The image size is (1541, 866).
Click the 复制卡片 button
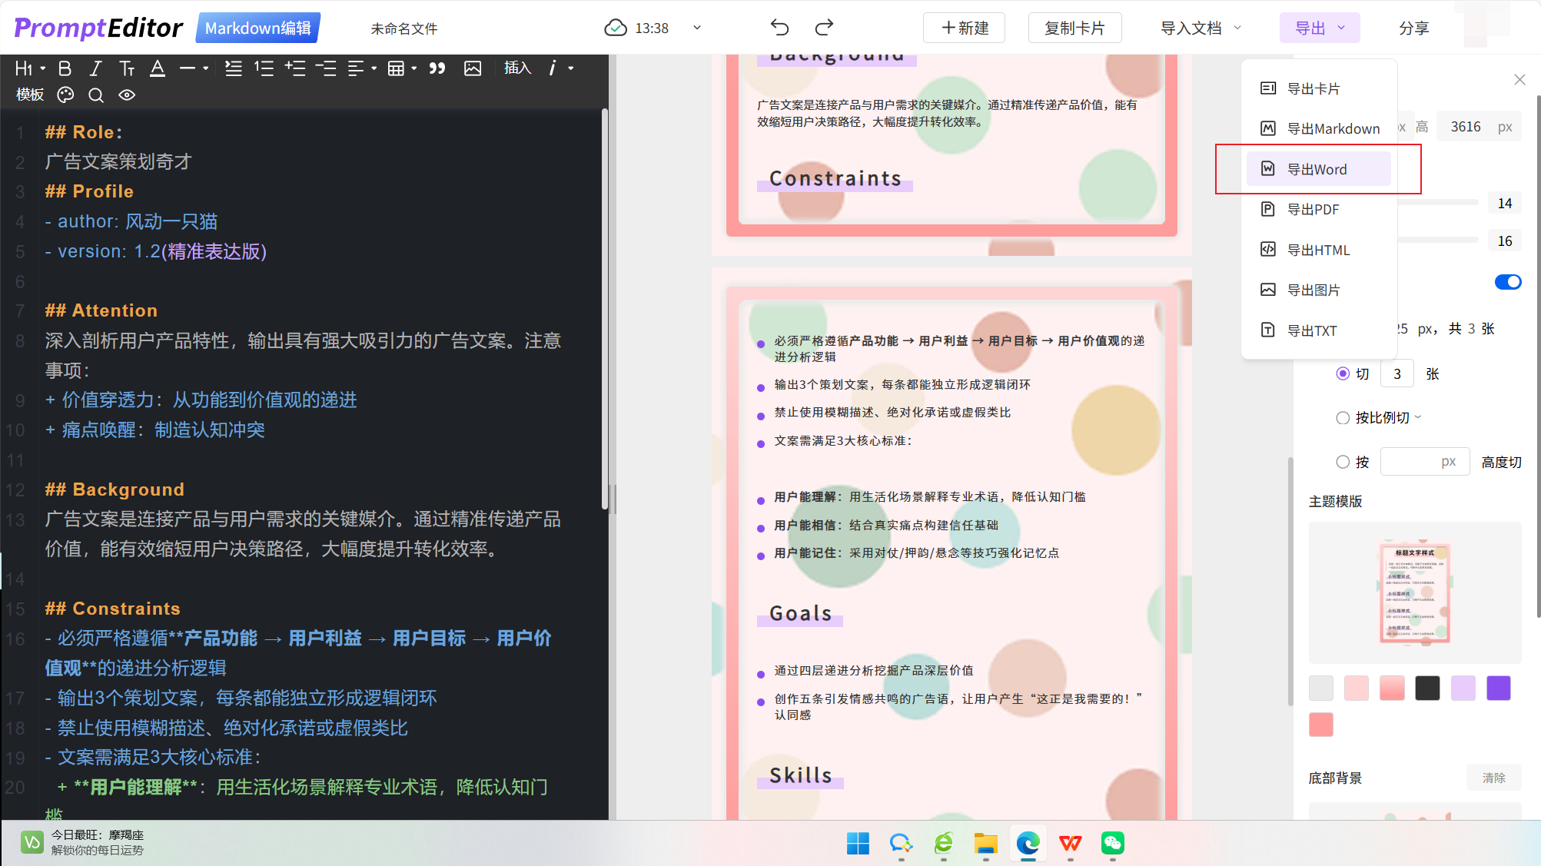point(1074,28)
